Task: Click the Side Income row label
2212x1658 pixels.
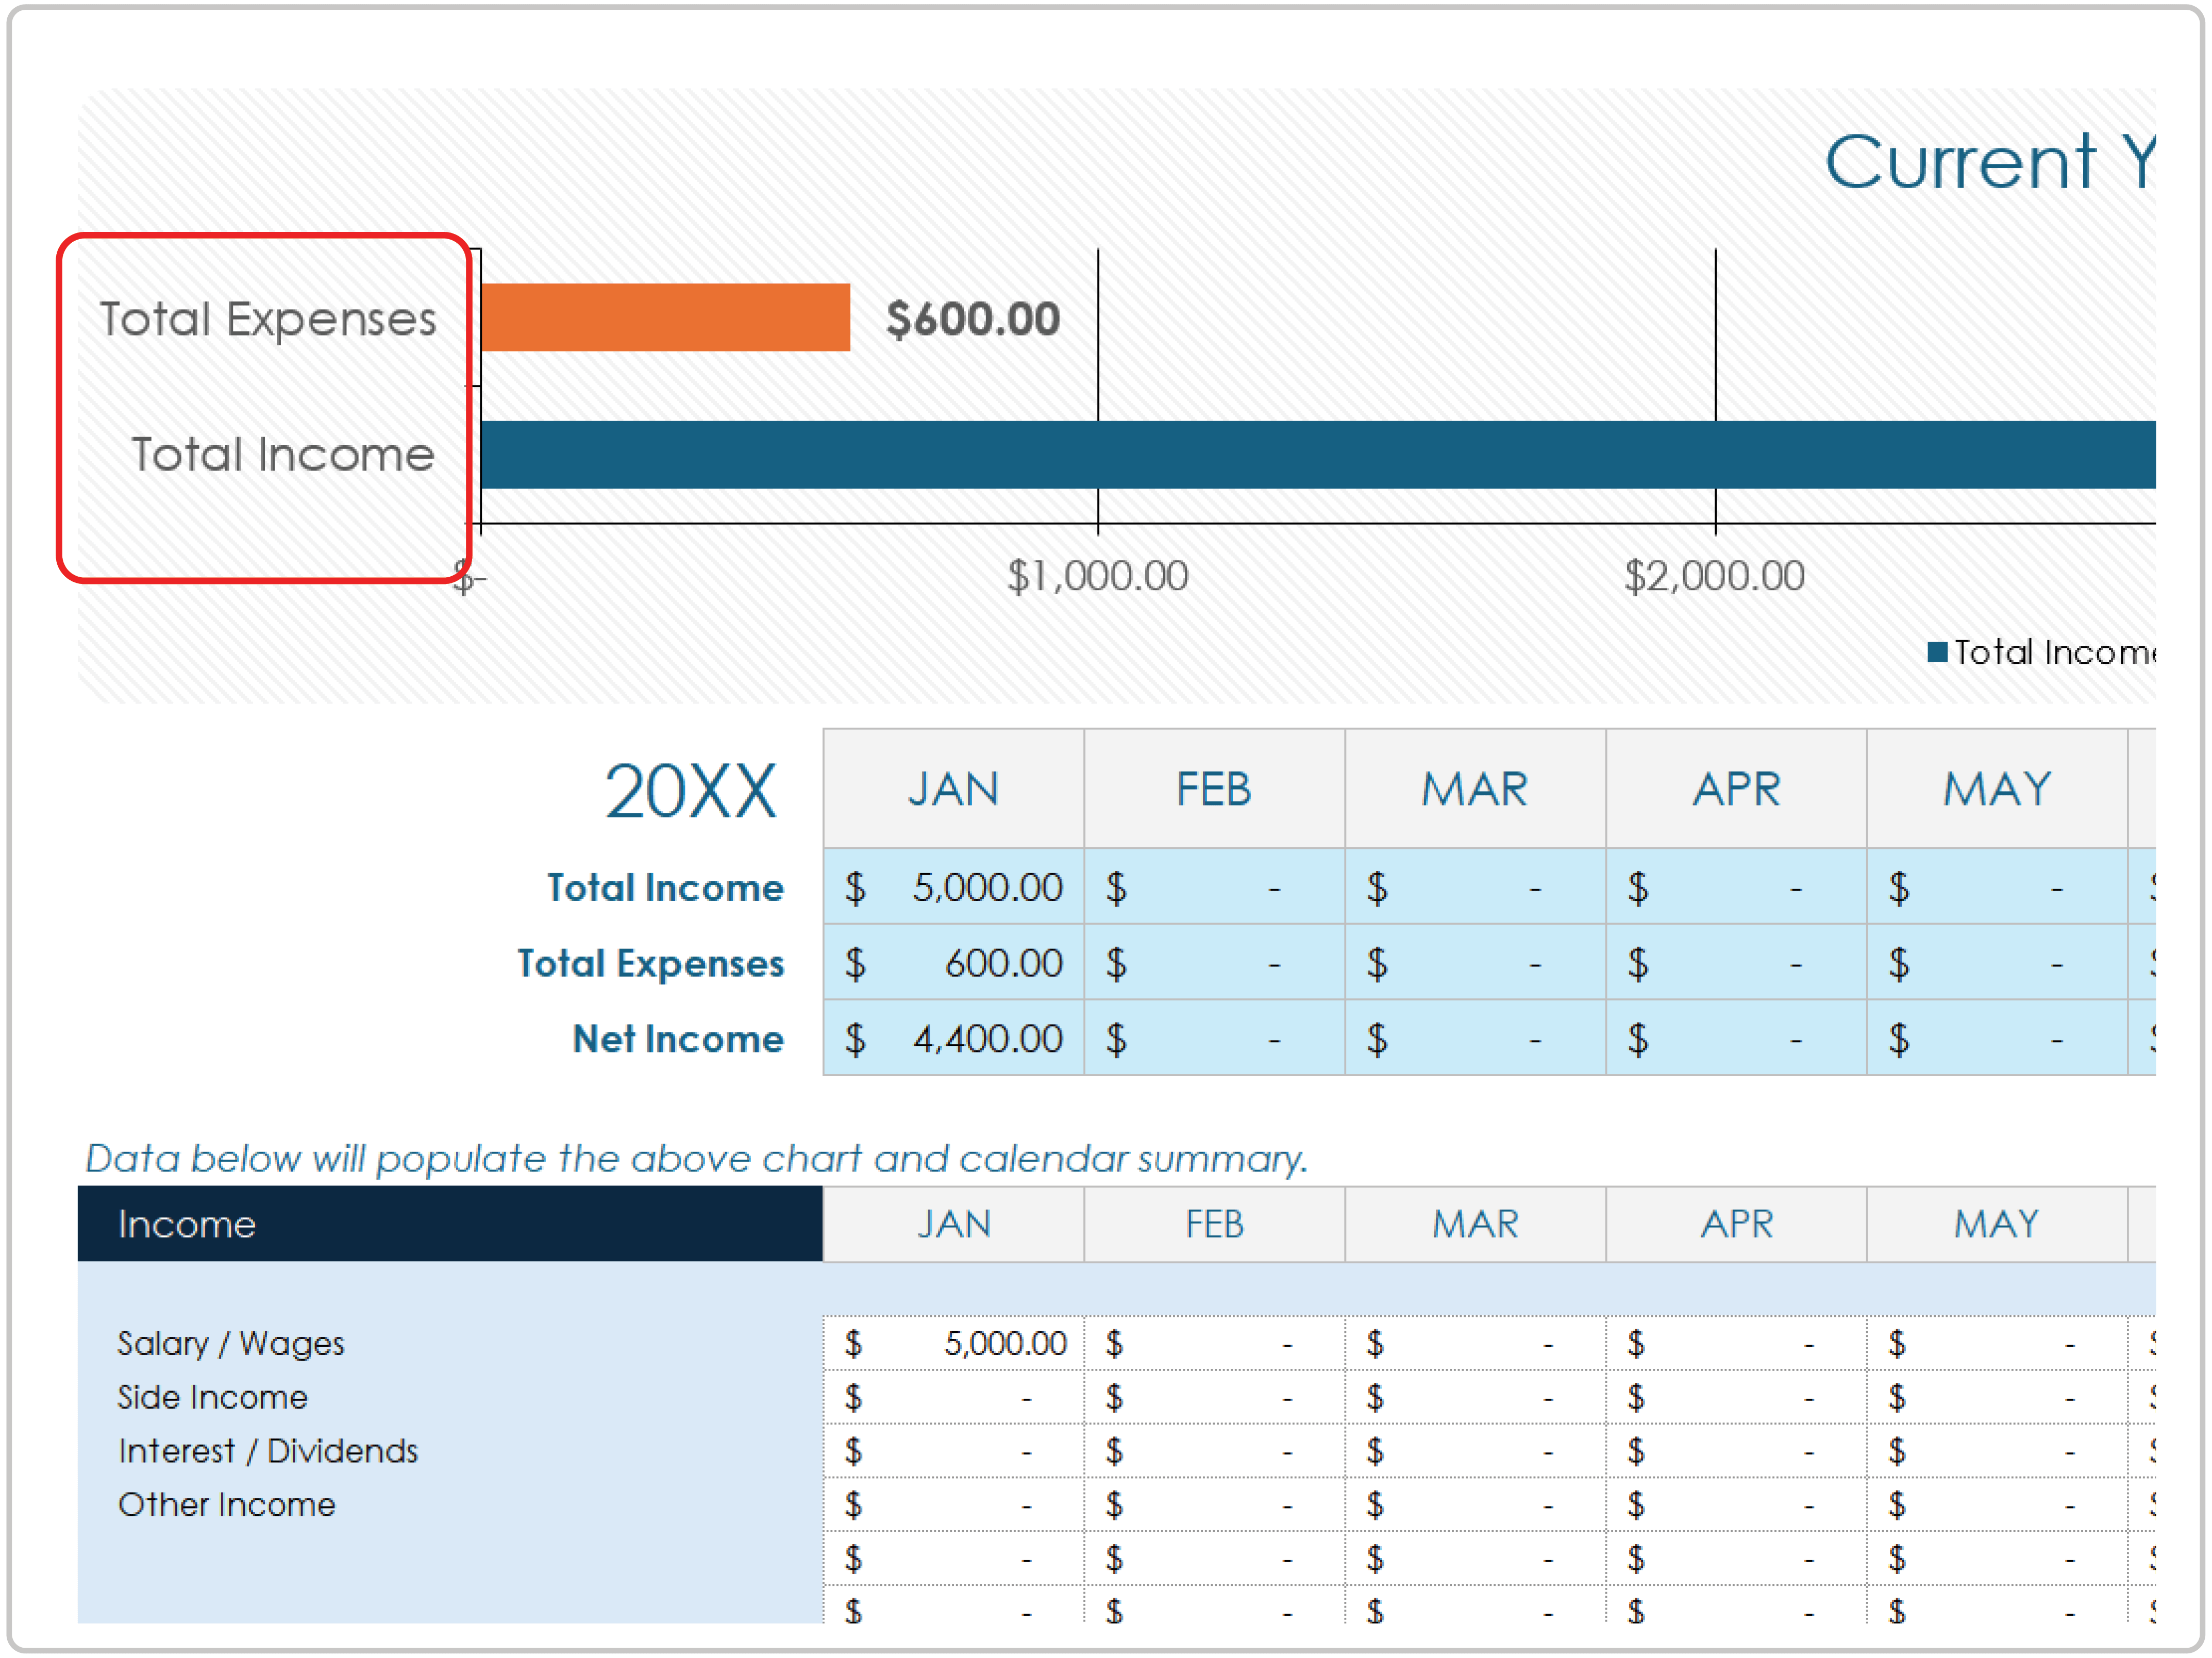Action: (212, 1397)
